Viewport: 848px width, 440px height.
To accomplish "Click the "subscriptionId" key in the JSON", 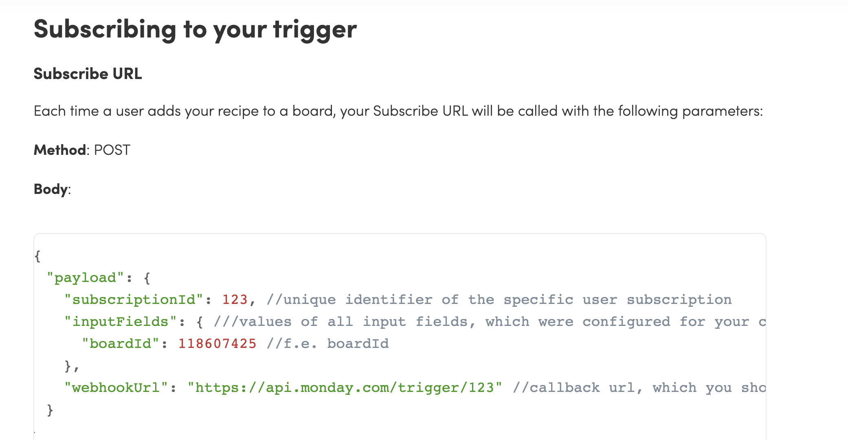I will click(x=134, y=300).
